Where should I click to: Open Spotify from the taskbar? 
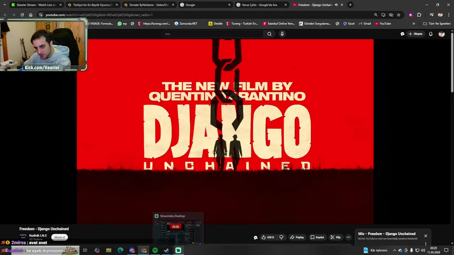pyautogui.click(x=155, y=250)
